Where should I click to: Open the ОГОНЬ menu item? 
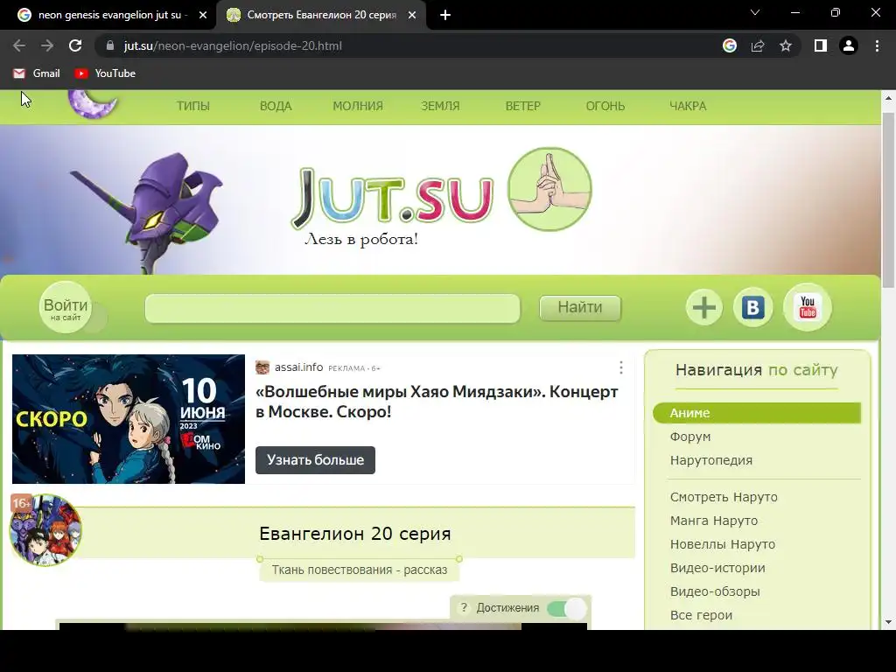605,106
